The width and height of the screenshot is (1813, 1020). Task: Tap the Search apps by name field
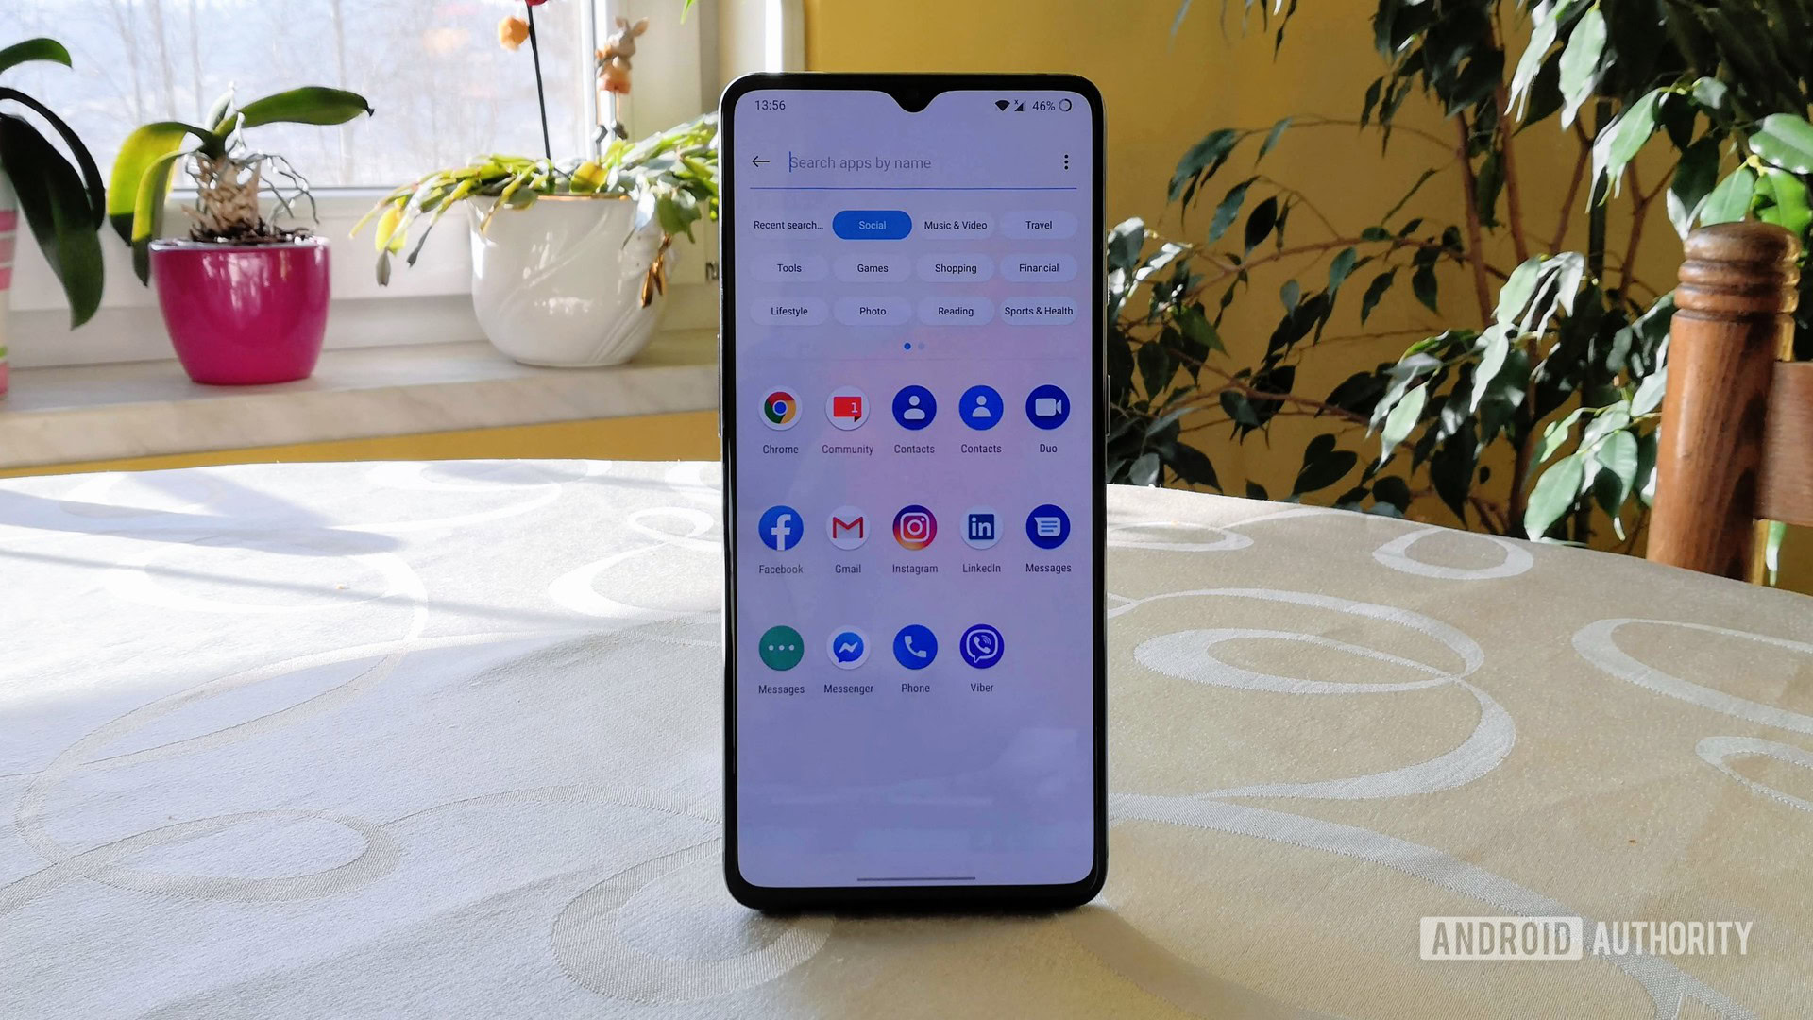(913, 163)
